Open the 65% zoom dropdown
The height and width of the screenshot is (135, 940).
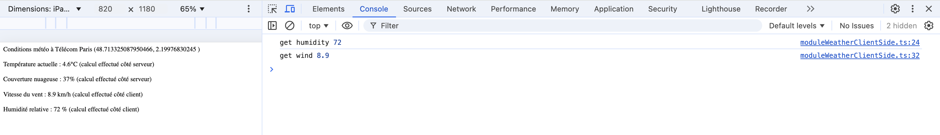pyautogui.click(x=192, y=9)
